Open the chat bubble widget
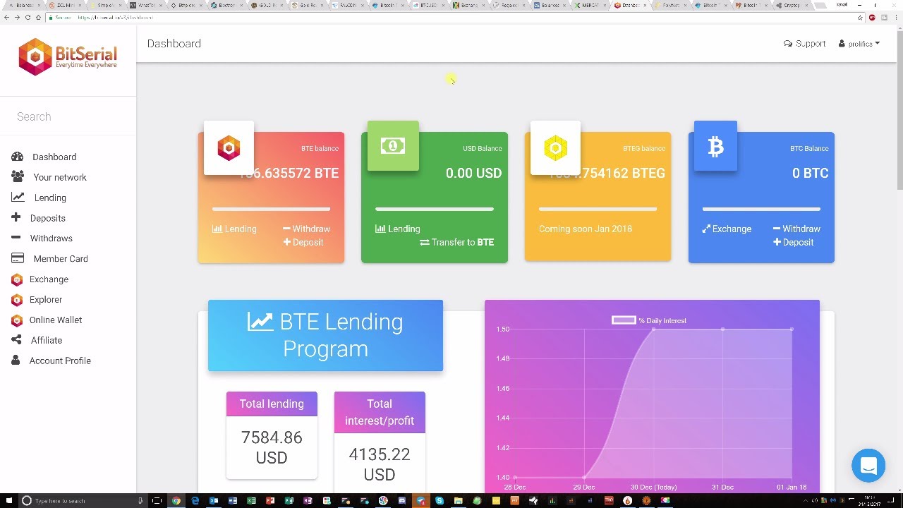 [868, 466]
